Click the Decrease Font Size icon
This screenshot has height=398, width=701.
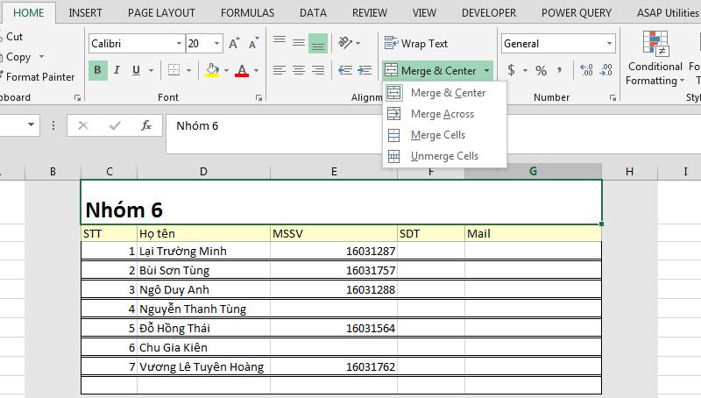(x=253, y=44)
